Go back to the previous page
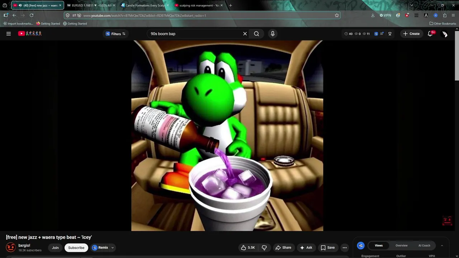Viewport: 459px width, 258px height. pos(14,15)
